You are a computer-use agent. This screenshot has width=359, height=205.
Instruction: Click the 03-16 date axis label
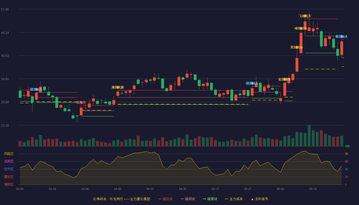click(x=52, y=189)
